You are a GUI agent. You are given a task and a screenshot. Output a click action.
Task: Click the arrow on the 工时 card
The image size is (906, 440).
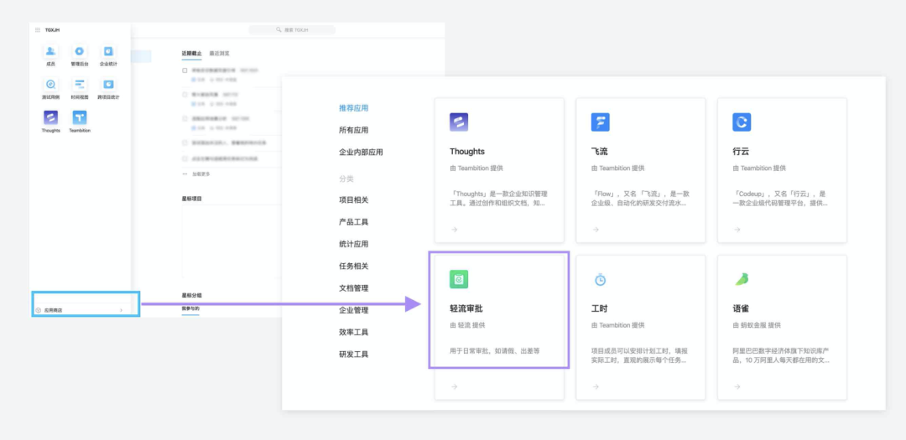click(x=596, y=386)
